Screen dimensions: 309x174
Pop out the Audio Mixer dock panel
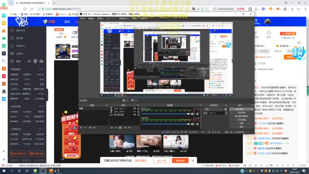[200, 105]
